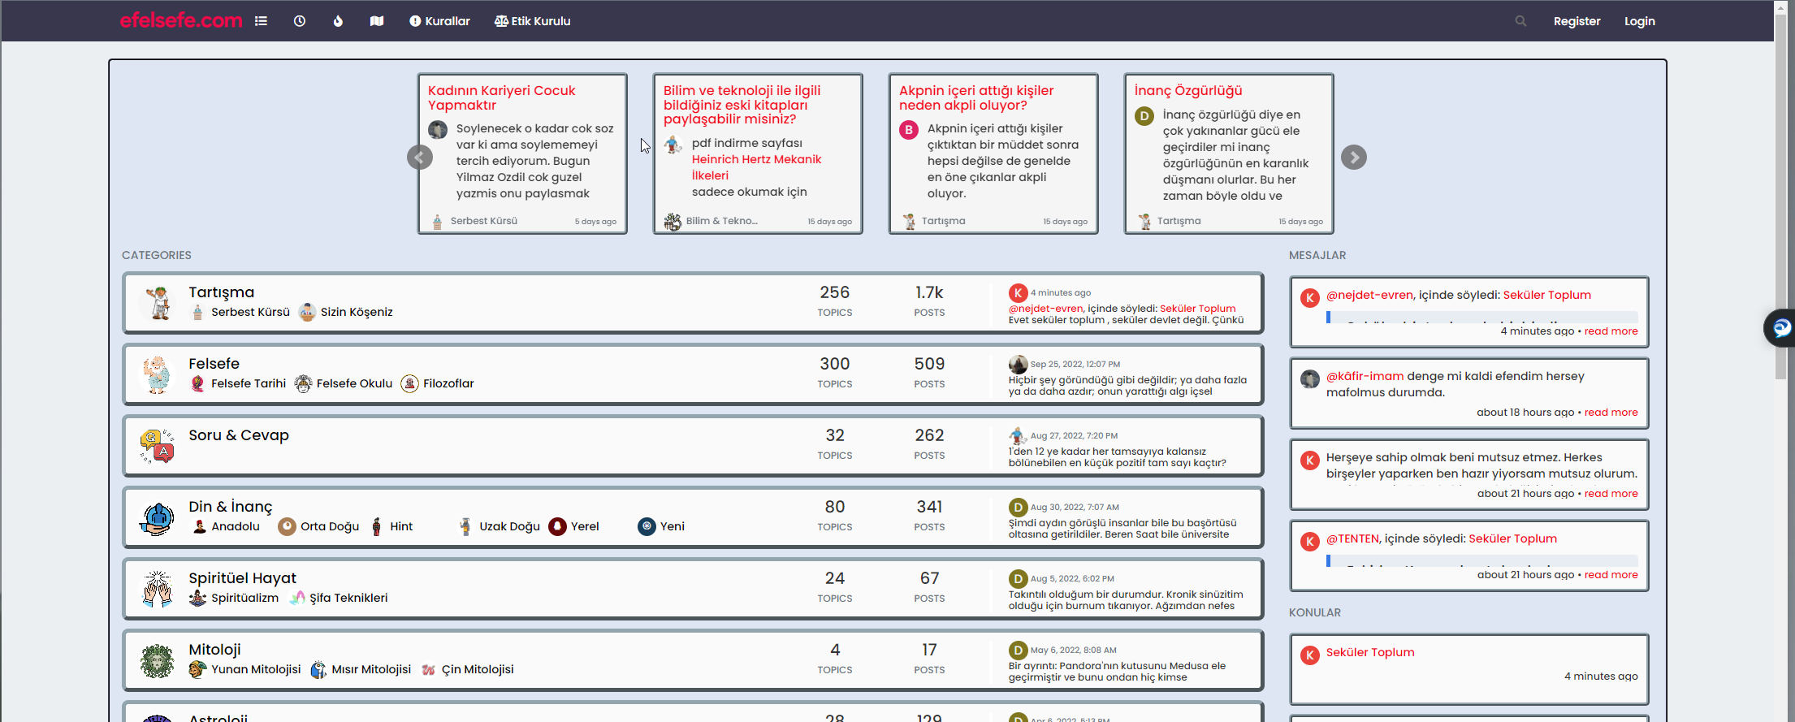Open the Tartışma category title
This screenshot has width=1795, height=722.
pos(221,292)
